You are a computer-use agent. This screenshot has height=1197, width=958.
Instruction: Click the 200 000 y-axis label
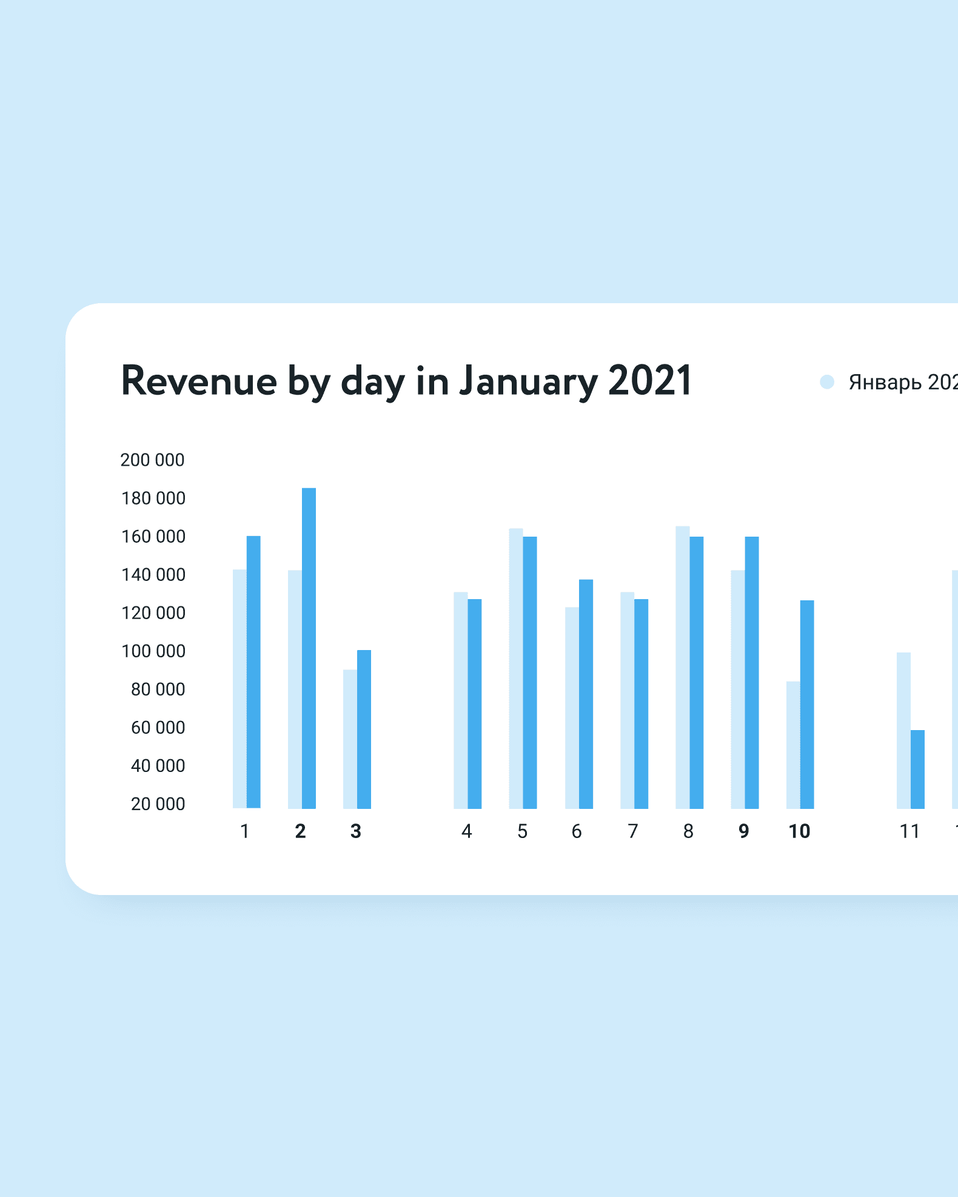coord(153,460)
